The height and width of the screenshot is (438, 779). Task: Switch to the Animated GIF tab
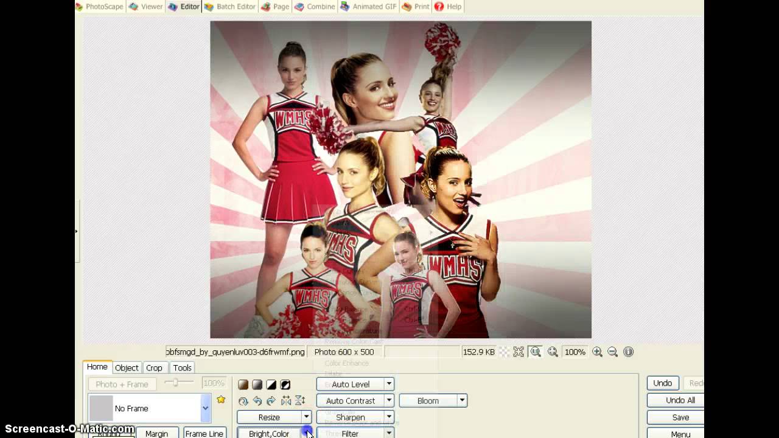[x=369, y=7]
